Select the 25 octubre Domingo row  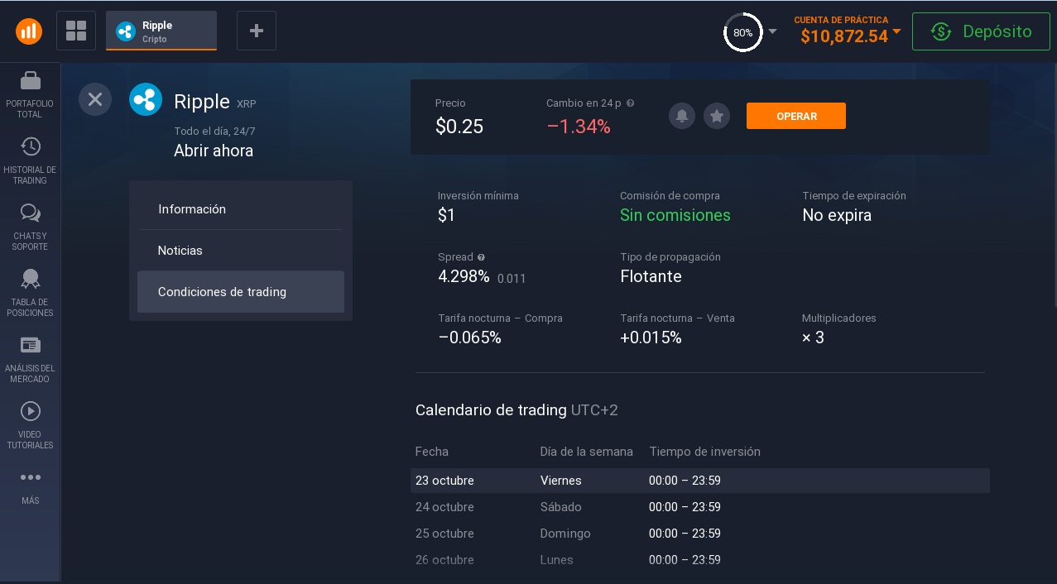pyautogui.click(x=700, y=534)
